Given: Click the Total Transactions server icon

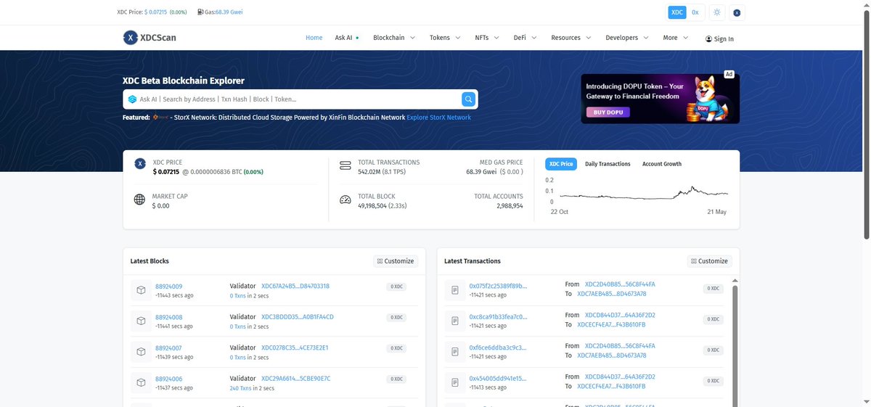Looking at the screenshot, I should click(345, 166).
